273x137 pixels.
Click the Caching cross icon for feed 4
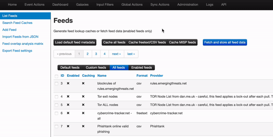coord(83,97)
